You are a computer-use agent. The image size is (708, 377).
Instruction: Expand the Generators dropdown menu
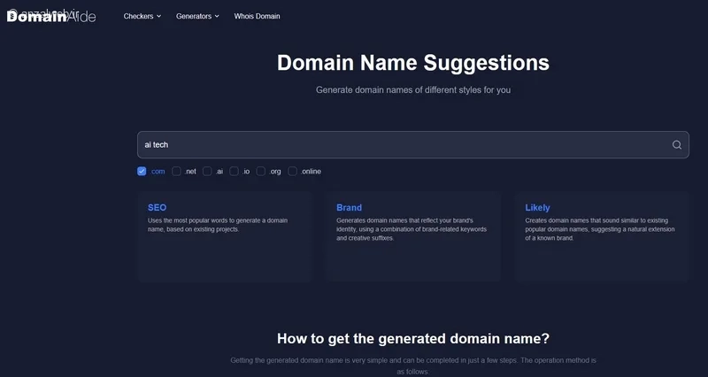(197, 16)
